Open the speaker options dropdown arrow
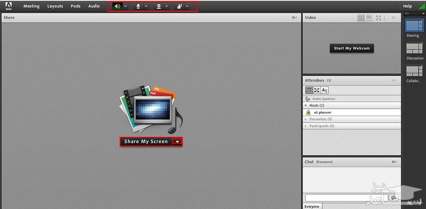426x209 pixels. (x=126, y=6)
